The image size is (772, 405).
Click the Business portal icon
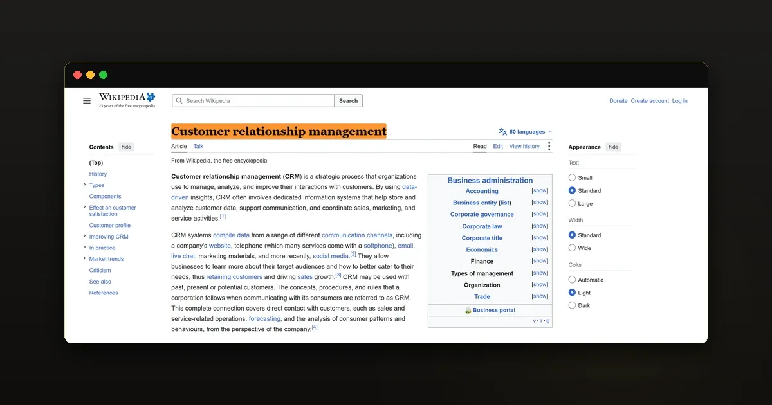(468, 310)
